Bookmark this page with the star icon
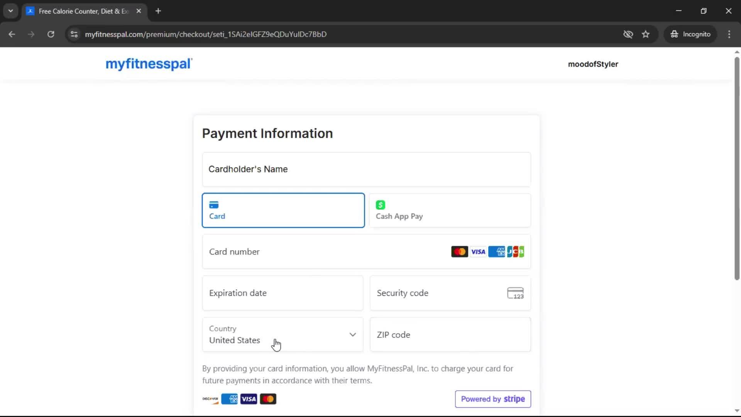741x417 pixels. tap(646, 34)
